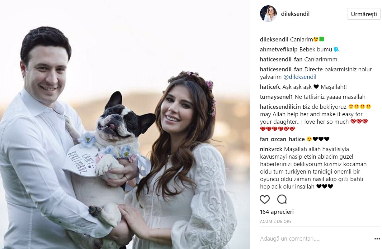Open haticesendil_fan profile on Canlarimmm comment
Image resolution: width=382 pixels, height=249 pixels.
281,59
